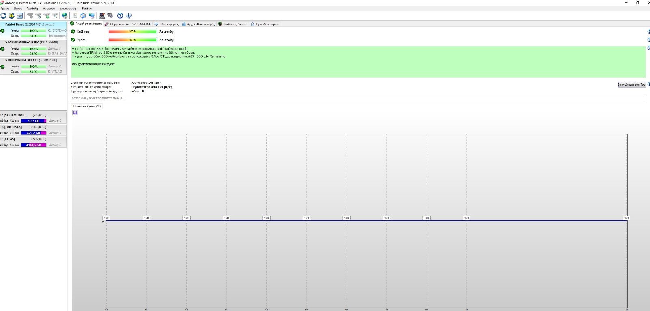The image size is (650, 311).
Task: Click the speaker icon in the toolbar
Action: pos(110,15)
